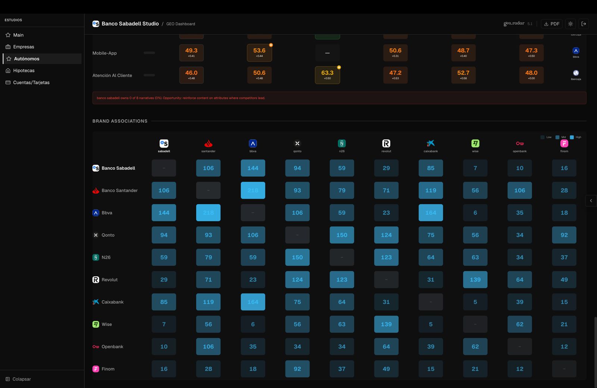
Task: Toggle light/dark theme with sun icon
Action: (x=571, y=24)
